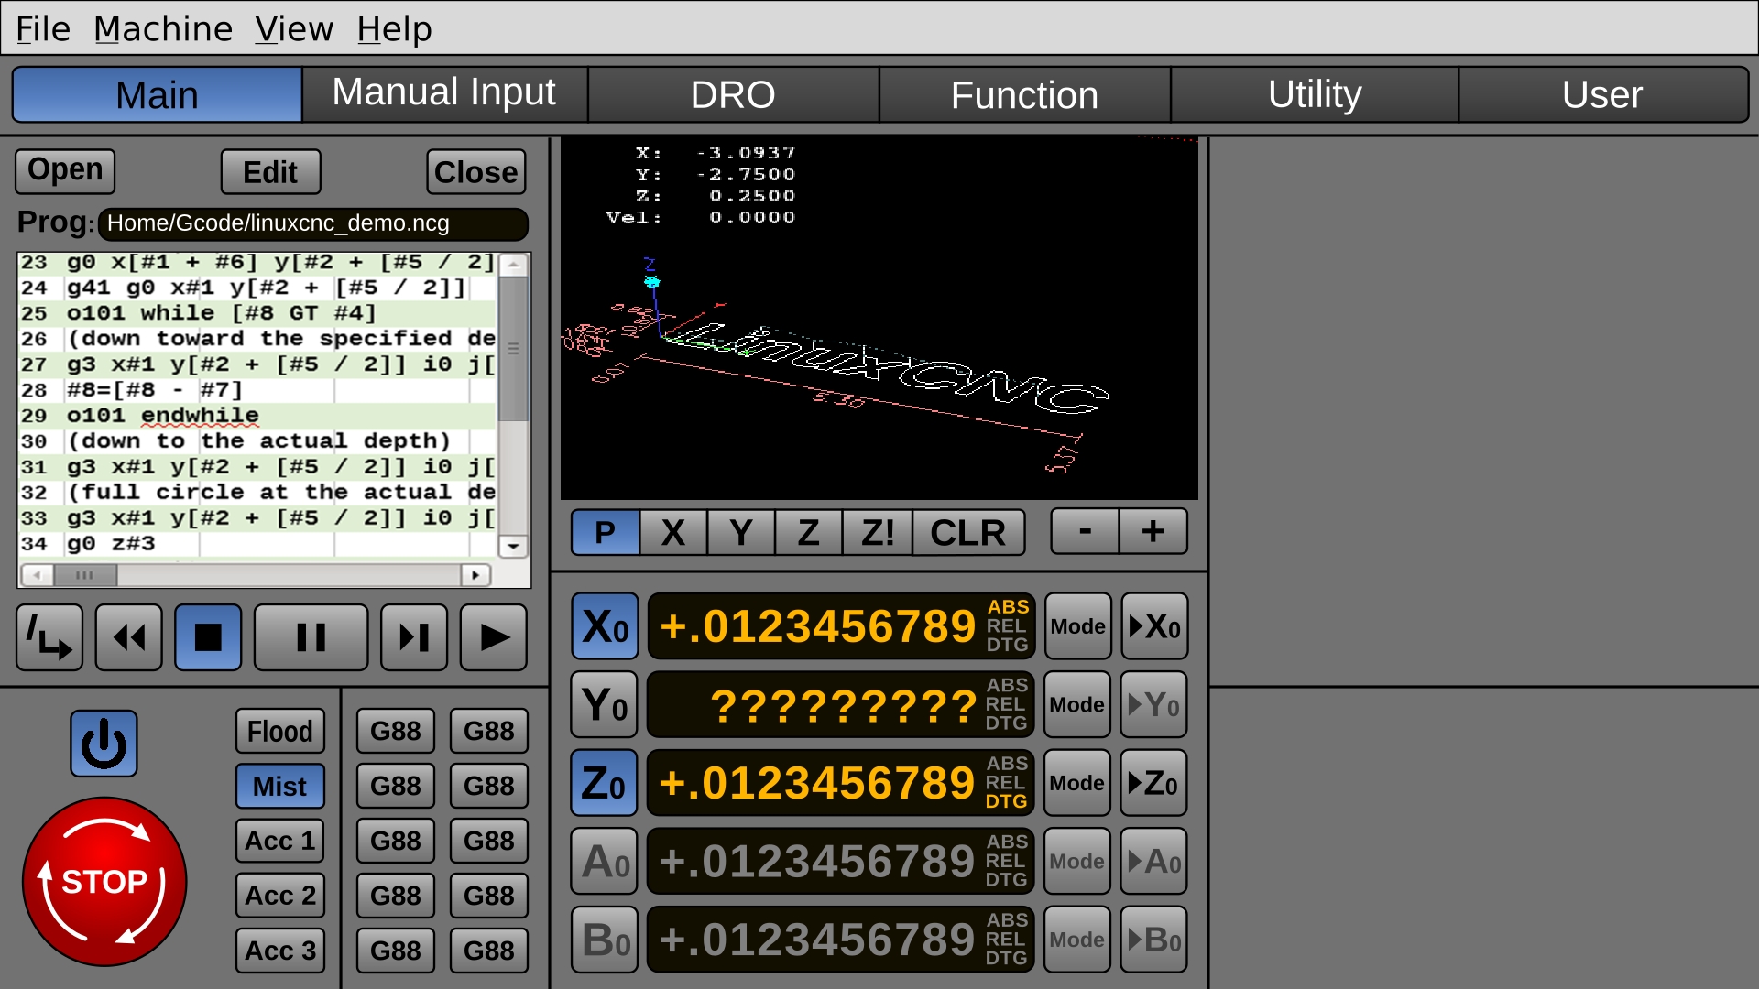Viewport: 1759px width, 989px height.
Task: Start the program with the play button
Action: (x=494, y=637)
